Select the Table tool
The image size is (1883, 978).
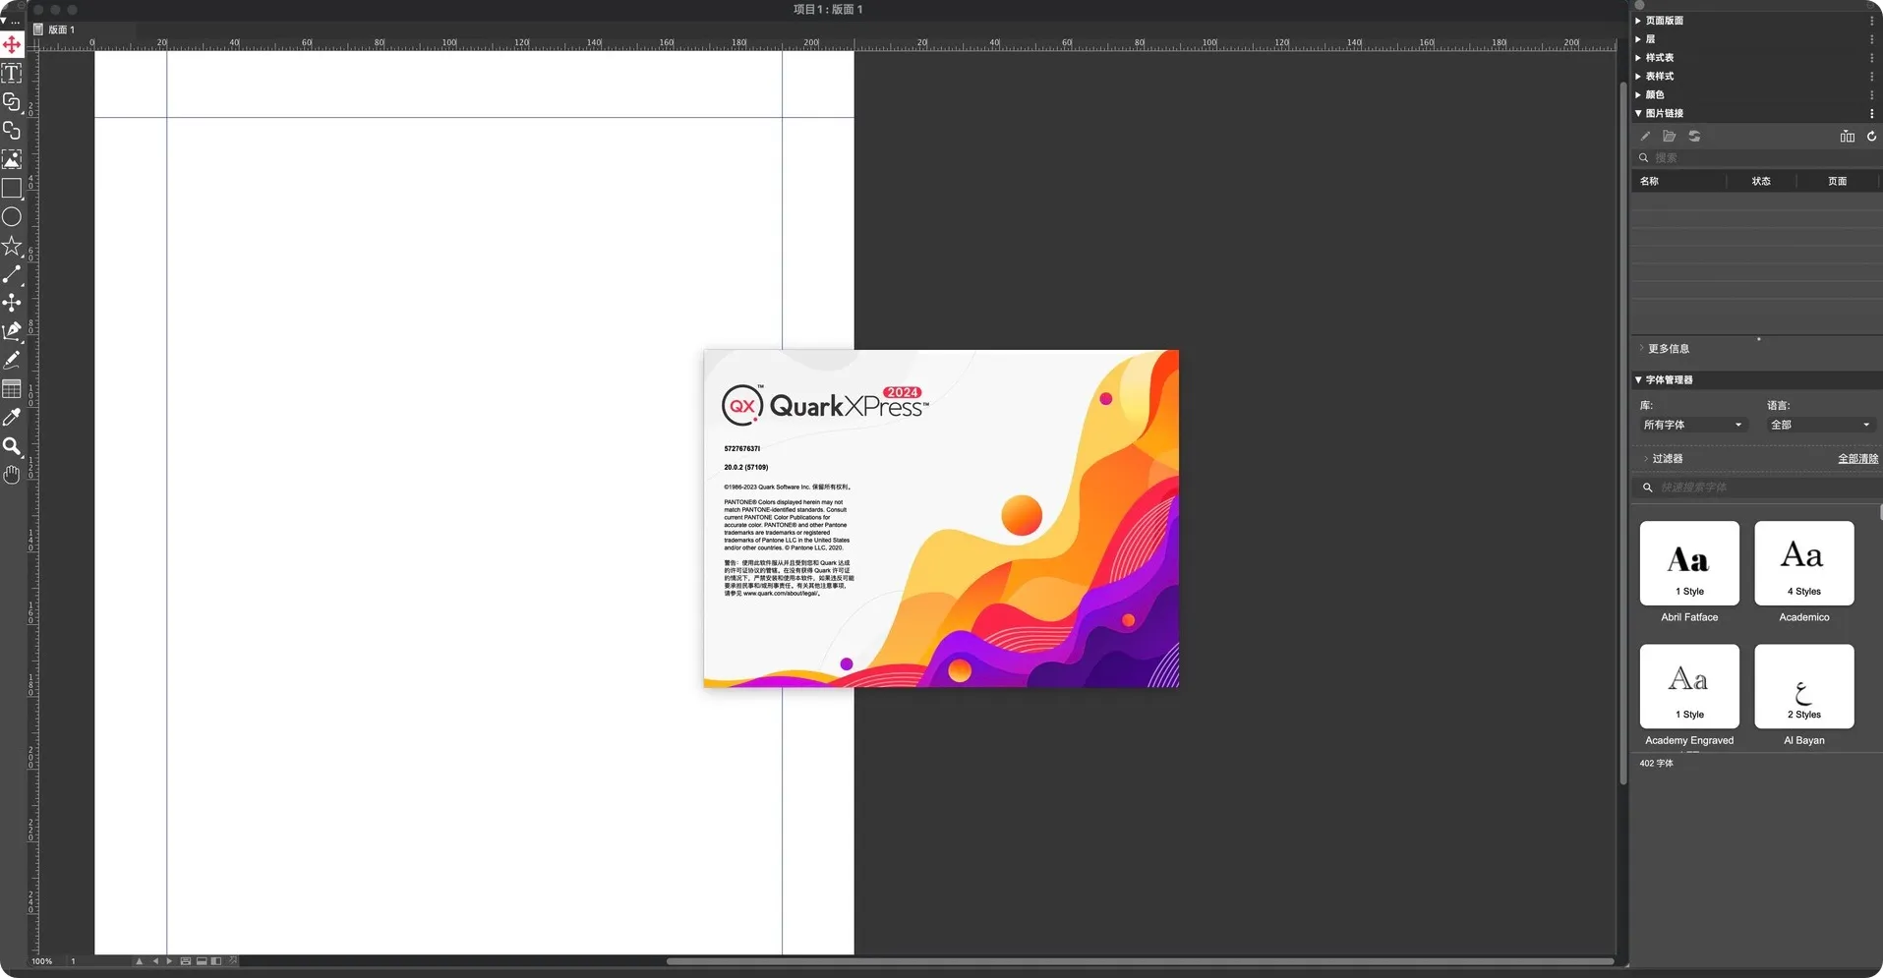(x=12, y=389)
